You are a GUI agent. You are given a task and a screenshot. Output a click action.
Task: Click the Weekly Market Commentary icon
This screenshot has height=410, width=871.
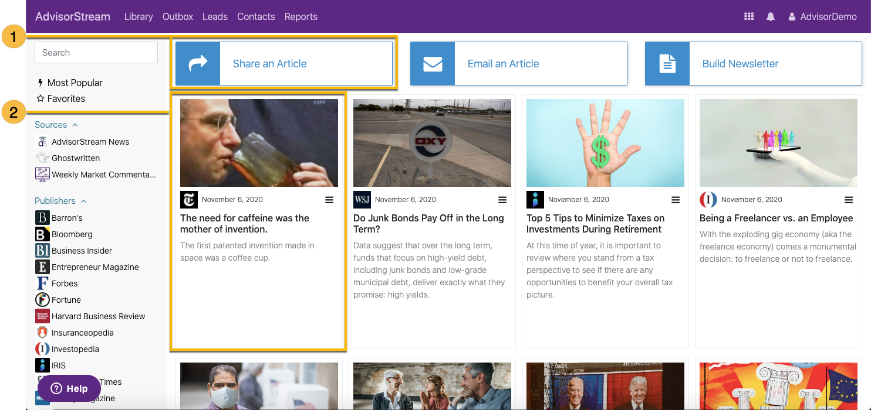pos(42,175)
